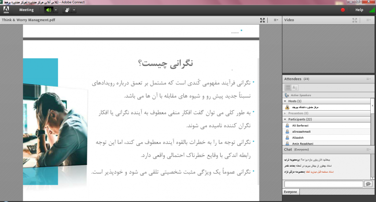
Task: Click the Adobe logo icon
Action: [x=6, y=10]
